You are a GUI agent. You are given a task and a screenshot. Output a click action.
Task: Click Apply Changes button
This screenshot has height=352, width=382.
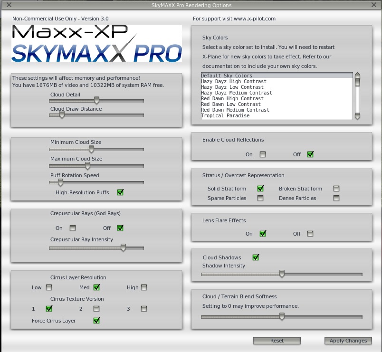point(348,341)
